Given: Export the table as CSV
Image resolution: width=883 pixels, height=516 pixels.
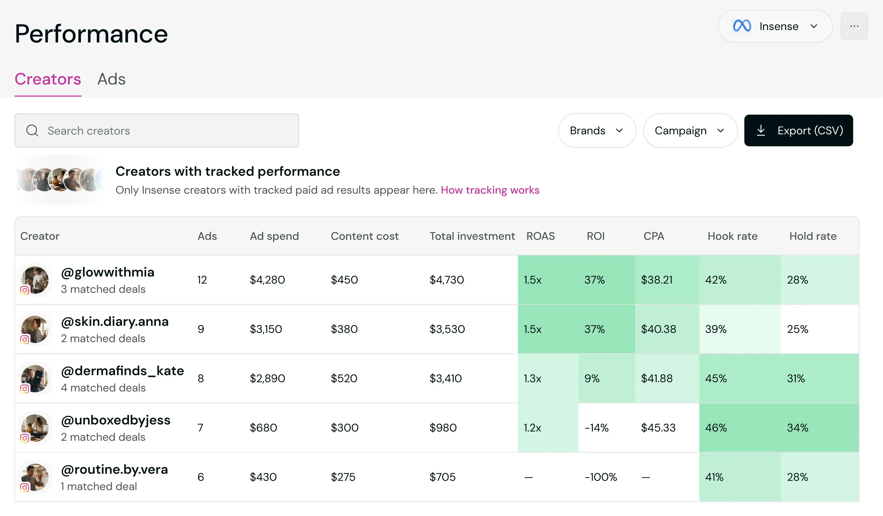Looking at the screenshot, I should [798, 131].
